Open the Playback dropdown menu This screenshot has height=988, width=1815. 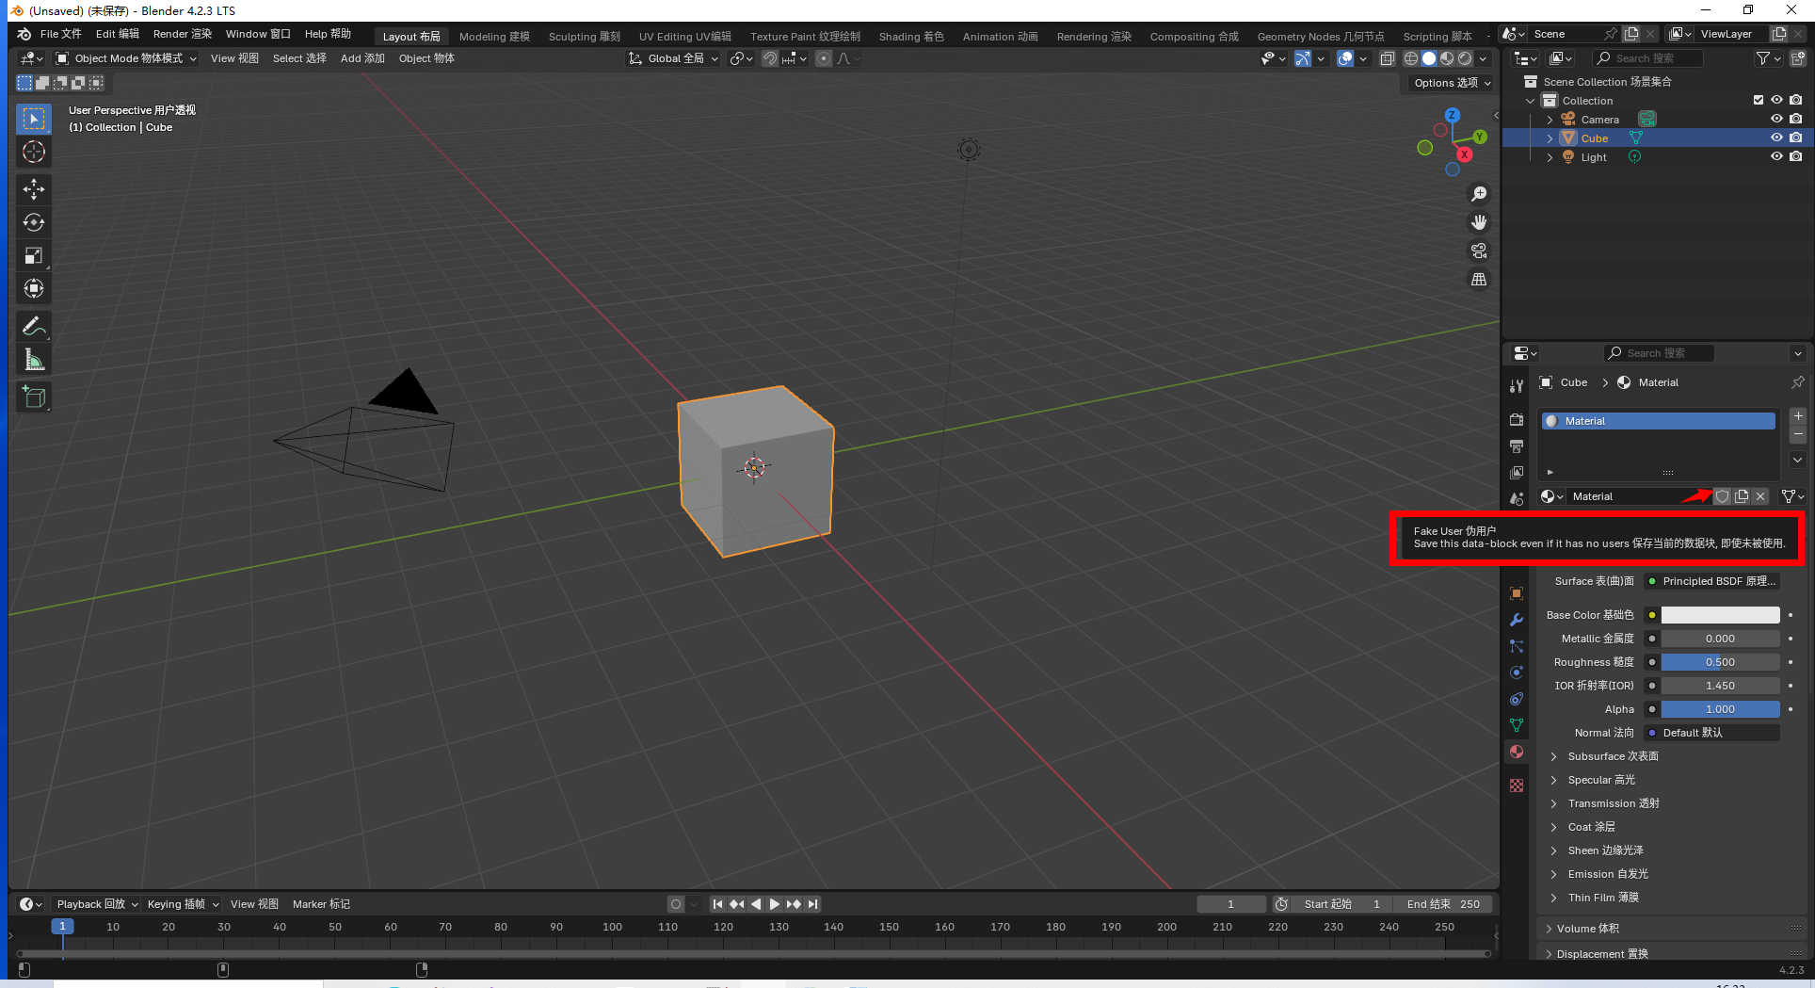coord(97,904)
